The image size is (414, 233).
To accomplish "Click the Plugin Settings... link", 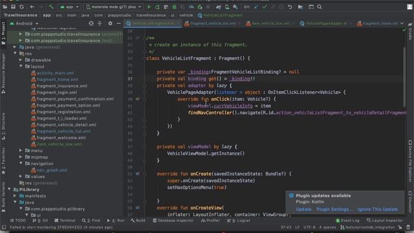I will [x=334, y=209].
